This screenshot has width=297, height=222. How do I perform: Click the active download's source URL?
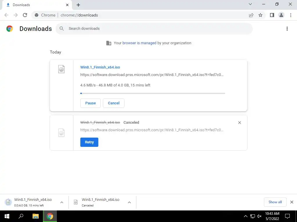[x=152, y=75]
